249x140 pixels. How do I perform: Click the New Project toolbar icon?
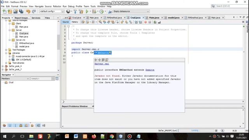click(x=10, y=11)
